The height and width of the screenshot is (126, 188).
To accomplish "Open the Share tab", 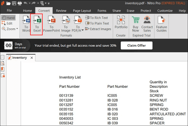I will 117,11.
